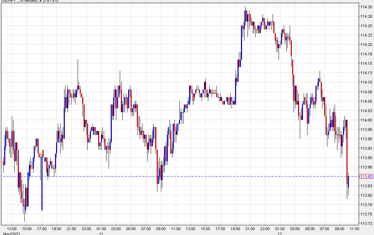Viewport: 374px width, 235px height.
Task: Click the 113.73 price axis label
Action: 366,224
